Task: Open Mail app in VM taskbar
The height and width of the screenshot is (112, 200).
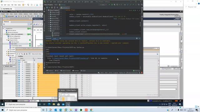Action: pos(63,104)
